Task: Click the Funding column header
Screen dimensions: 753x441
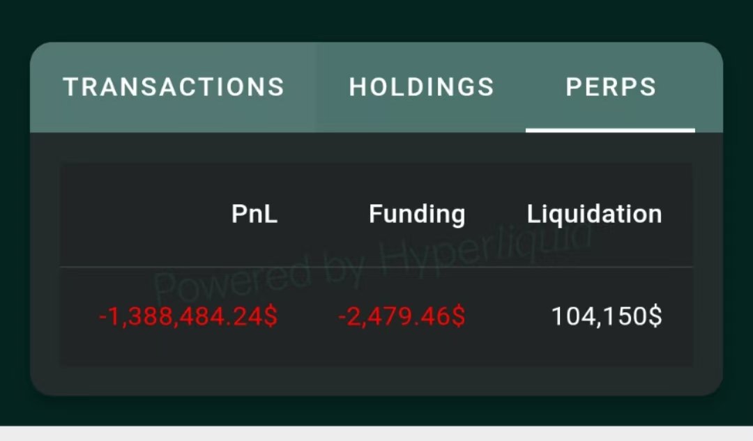Action: coord(417,214)
